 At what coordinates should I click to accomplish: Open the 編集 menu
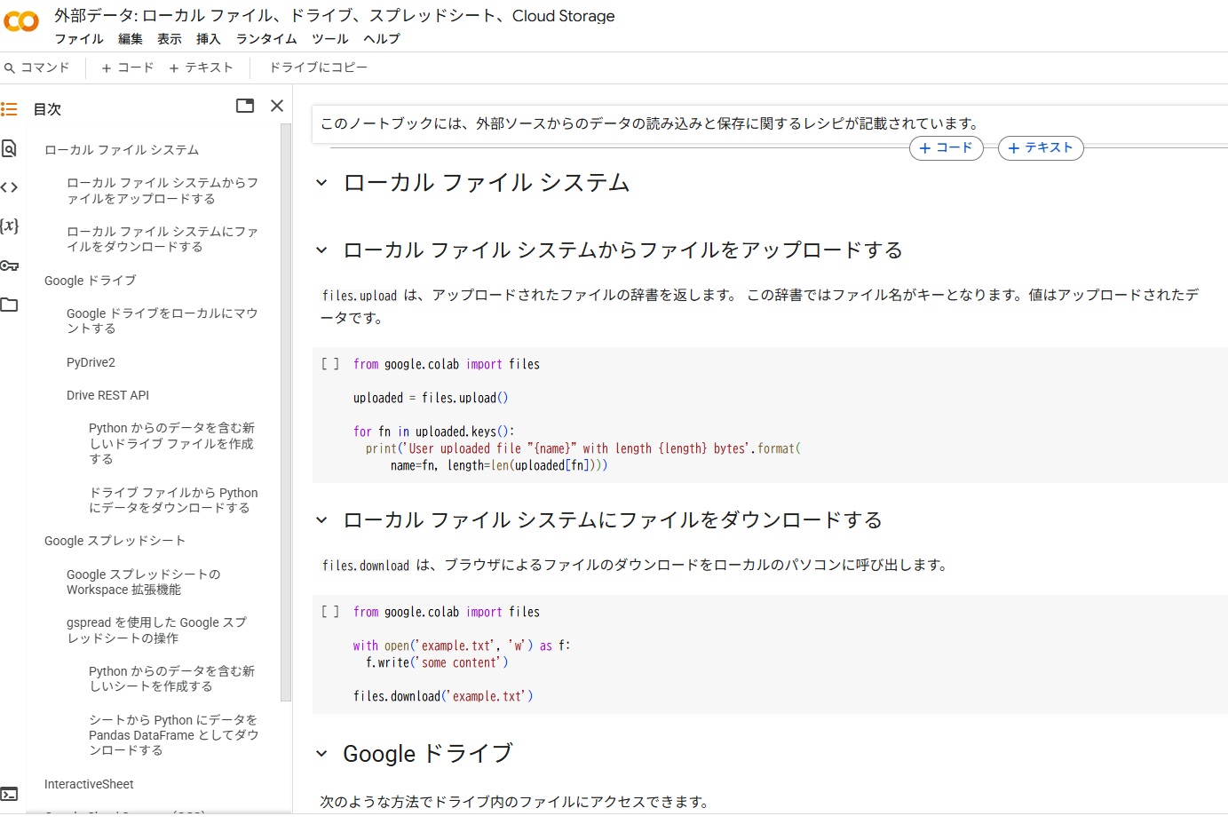(131, 39)
